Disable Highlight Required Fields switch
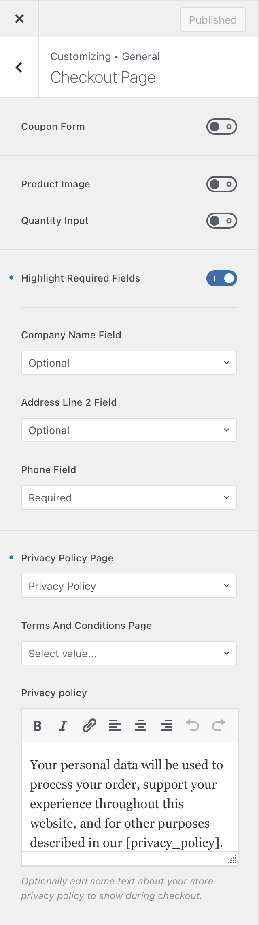 click(x=222, y=278)
